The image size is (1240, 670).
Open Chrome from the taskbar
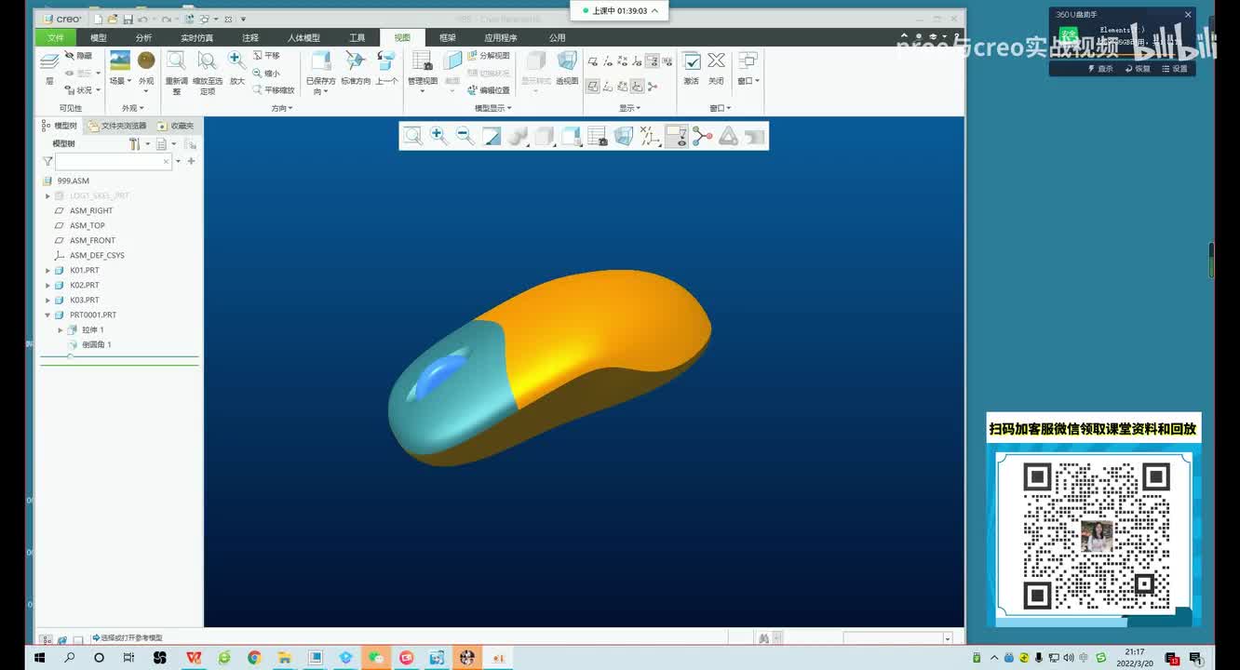click(x=254, y=658)
